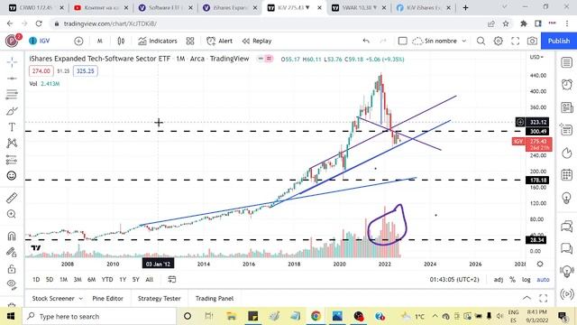Select the trend line drawing tool
Screen dimensions: 577x325
(x=12, y=79)
